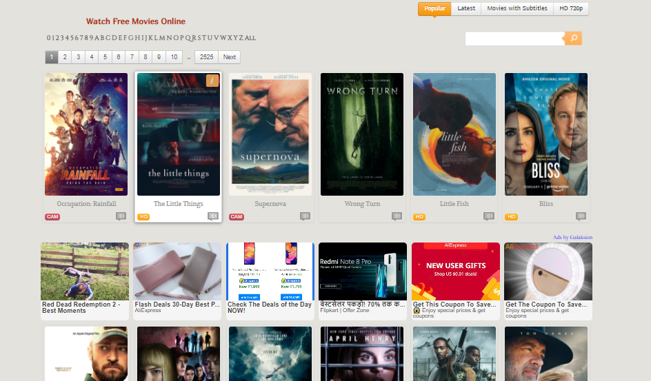Click the CAM badge under Occupation: Rainfall
651x381 pixels.
(52, 217)
